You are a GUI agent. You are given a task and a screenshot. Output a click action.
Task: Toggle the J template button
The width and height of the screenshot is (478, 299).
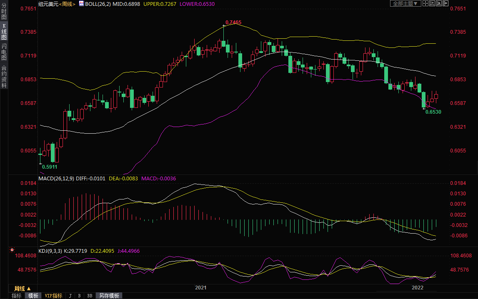pyautogui.click(x=70, y=296)
